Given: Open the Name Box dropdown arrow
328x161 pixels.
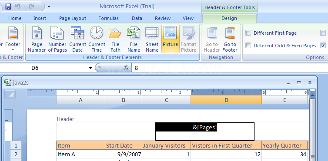Looking at the screenshot, I should [90, 68].
